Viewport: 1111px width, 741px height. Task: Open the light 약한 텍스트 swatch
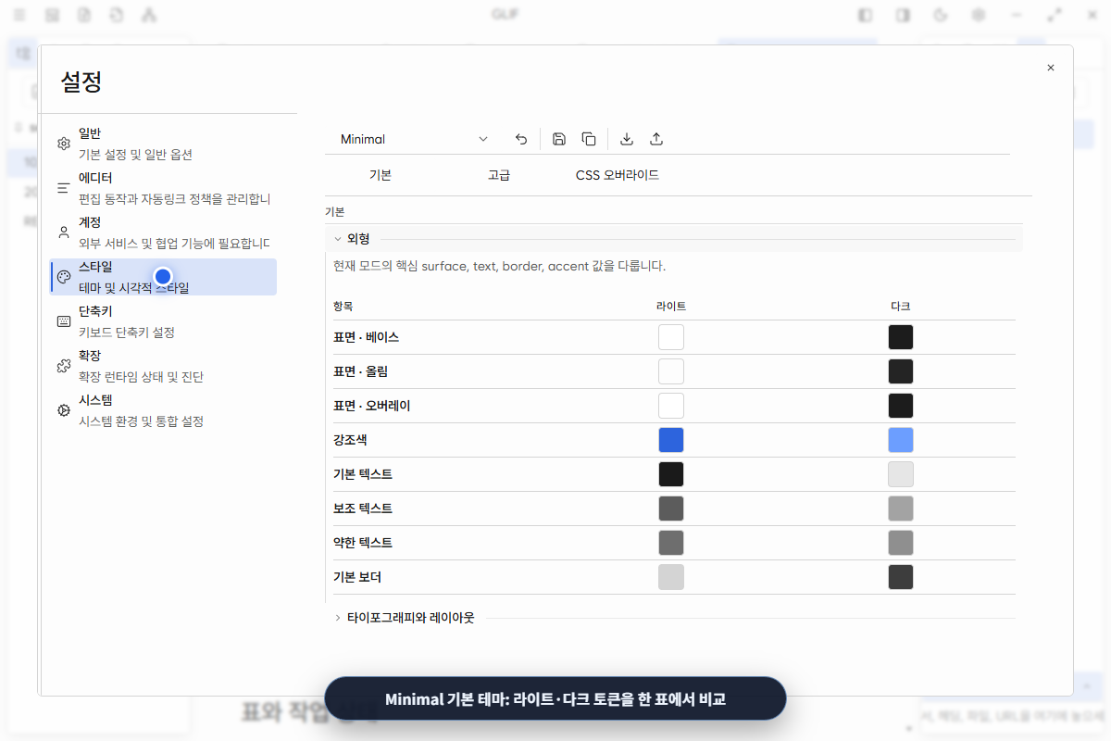point(671,543)
